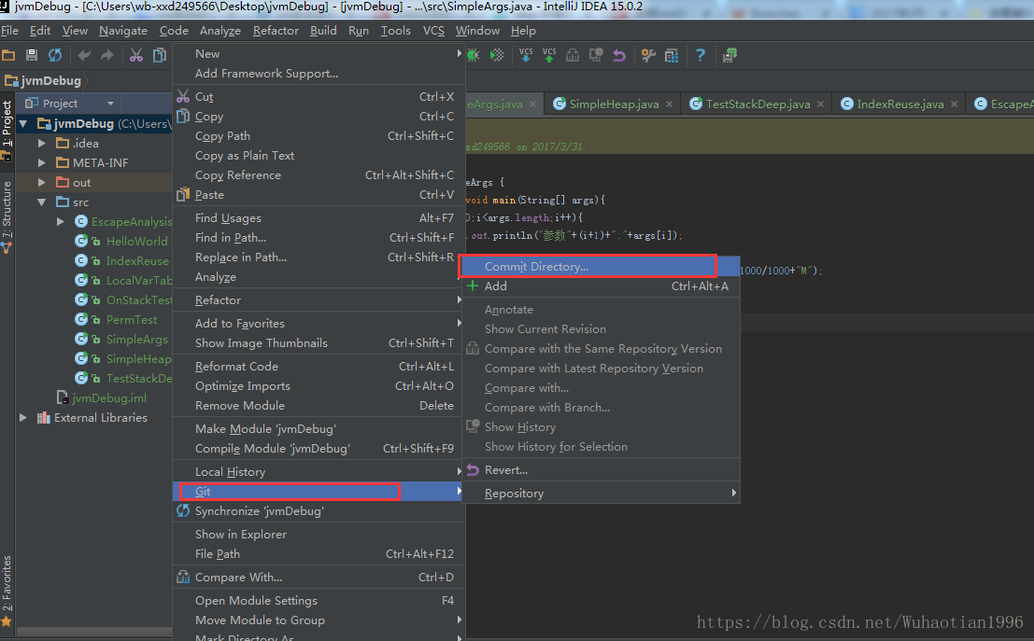Viewport: 1034px width, 641px height.
Task: Expand the External Libraries node
Action: (23, 418)
